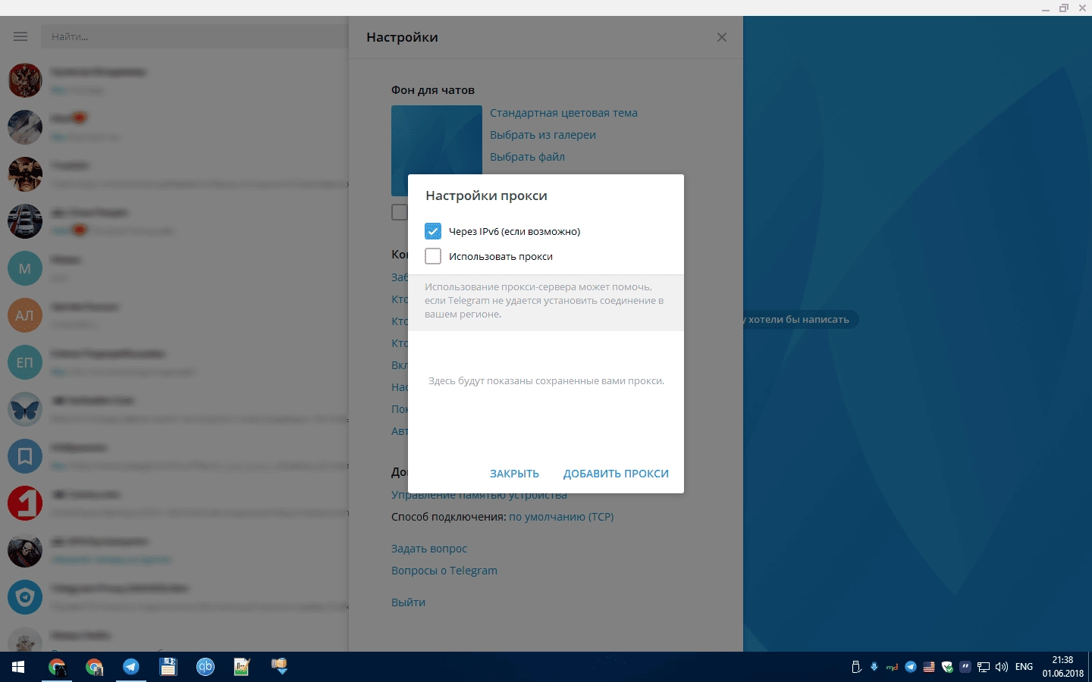Click the US flag tray icon
The image size is (1092, 682).
pyautogui.click(x=929, y=667)
